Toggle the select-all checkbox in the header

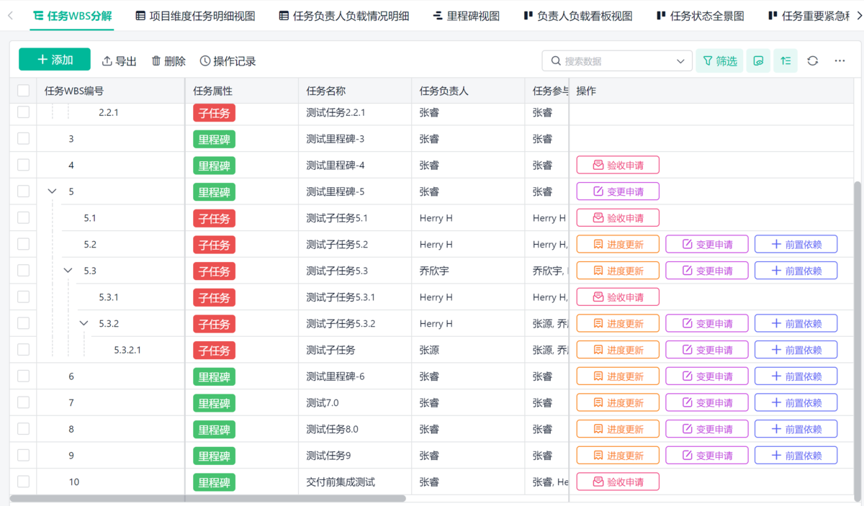(x=24, y=91)
